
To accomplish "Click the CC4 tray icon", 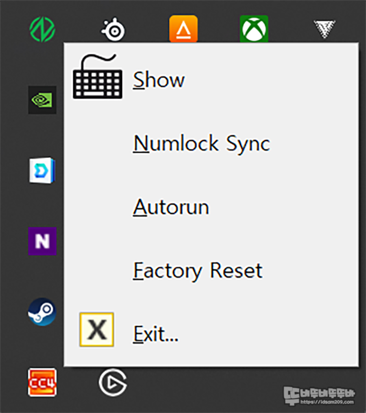I will tap(42, 382).
